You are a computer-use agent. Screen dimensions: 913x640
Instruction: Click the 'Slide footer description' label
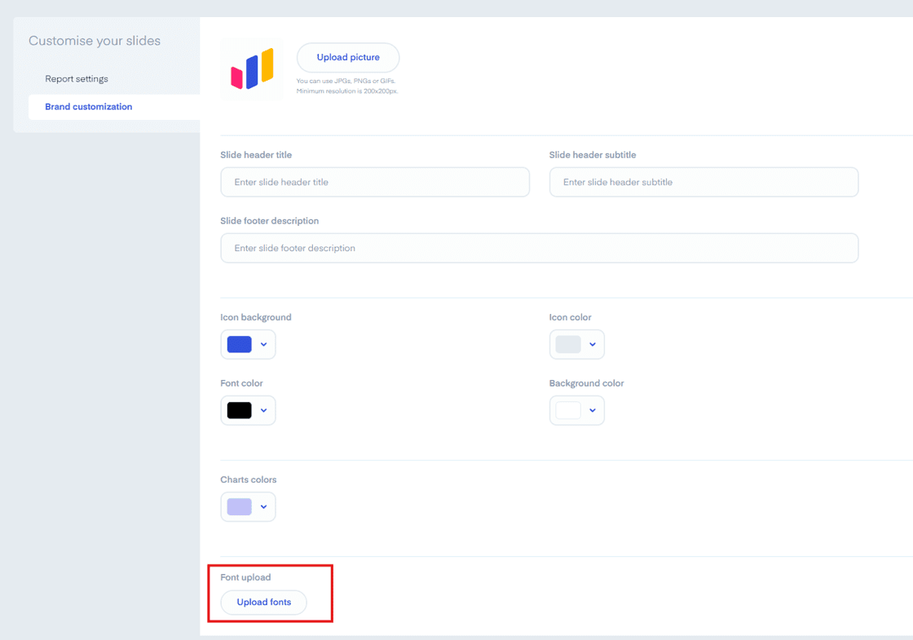[x=270, y=221]
